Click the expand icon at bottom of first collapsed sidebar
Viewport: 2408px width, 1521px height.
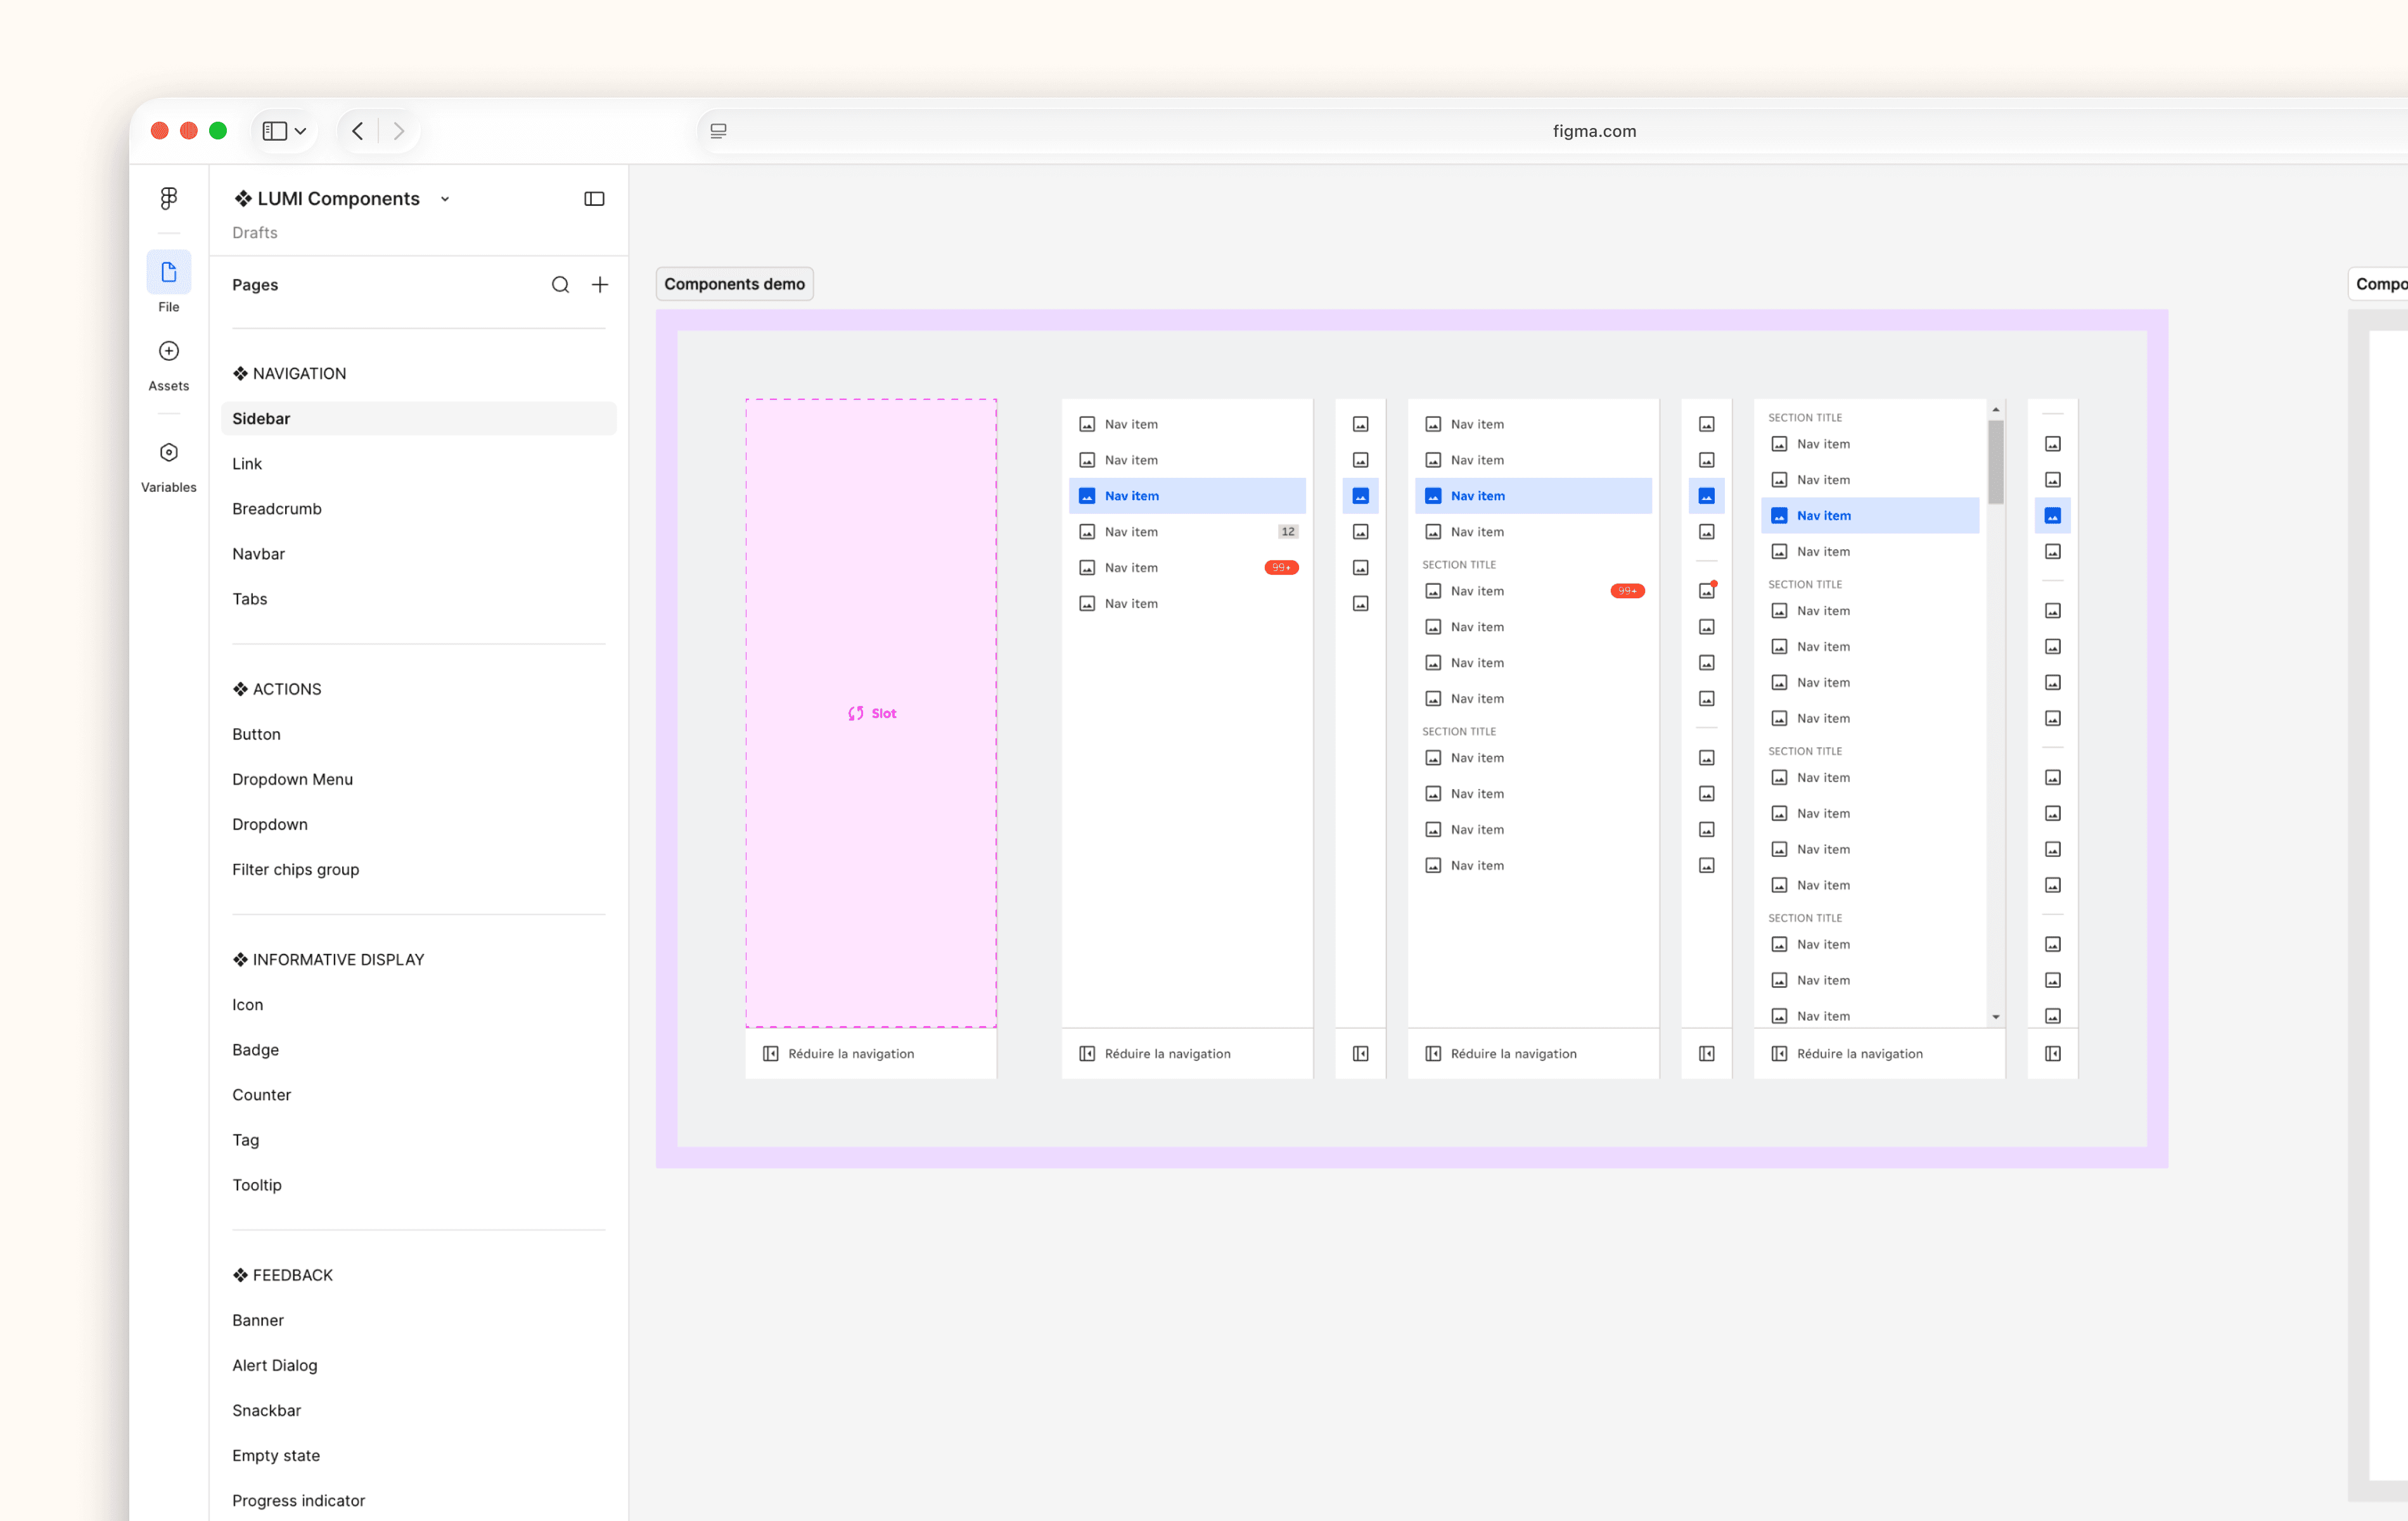(x=1361, y=1054)
